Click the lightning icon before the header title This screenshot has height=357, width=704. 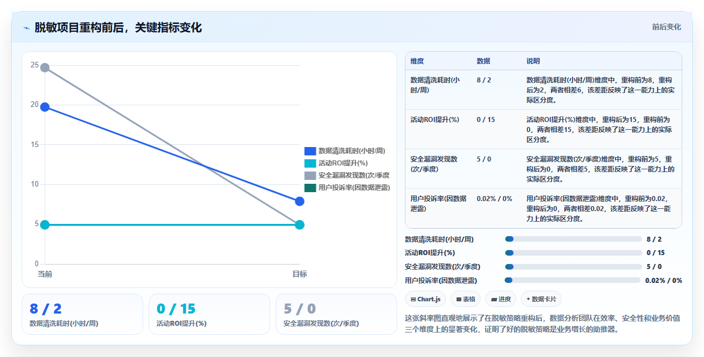(26, 28)
